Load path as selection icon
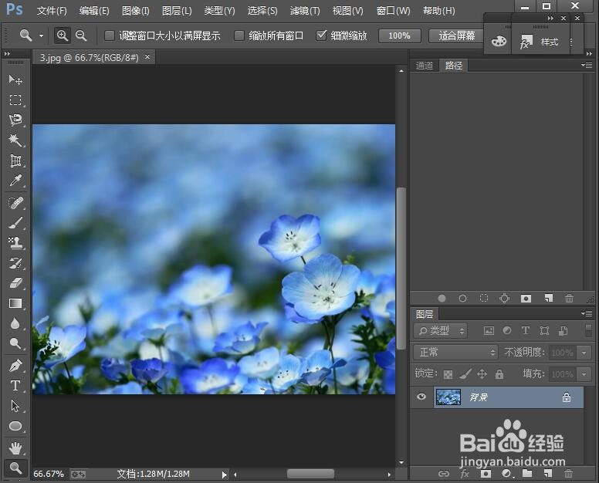Image resolution: width=599 pixels, height=483 pixels. pyautogui.click(x=484, y=298)
